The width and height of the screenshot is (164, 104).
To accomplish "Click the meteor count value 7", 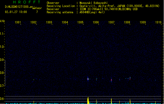I will point(37,12).
